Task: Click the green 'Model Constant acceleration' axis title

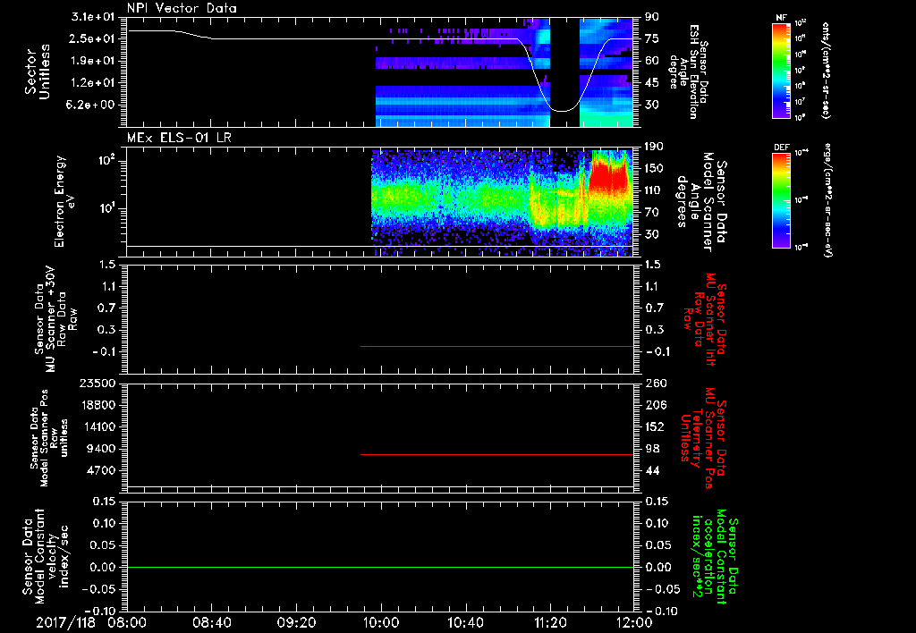Action: pyautogui.click(x=715, y=557)
